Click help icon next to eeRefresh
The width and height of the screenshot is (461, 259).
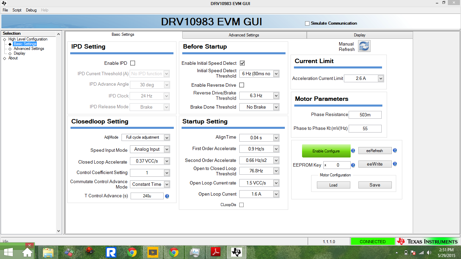395,150
